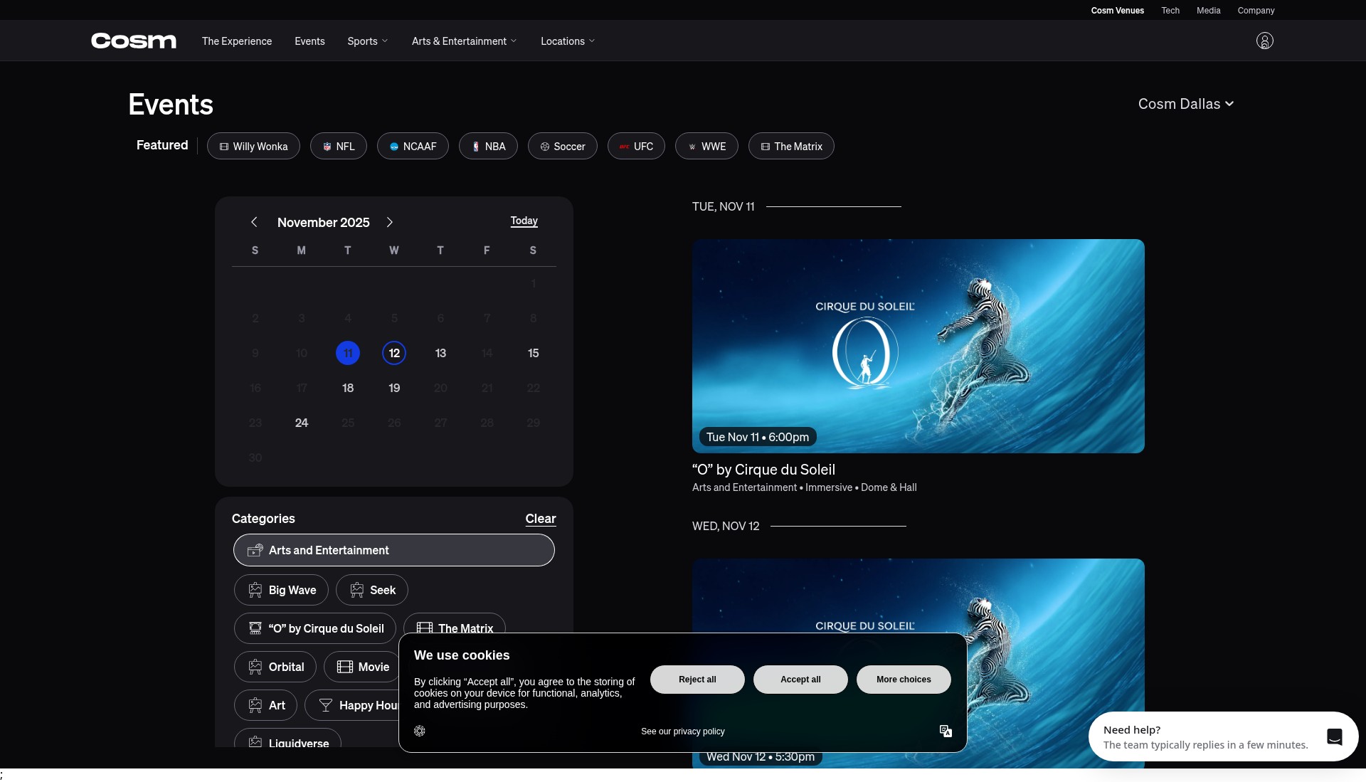Select November 18 on calendar
This screenshot has width=1366, height=782.
(348, 388)
